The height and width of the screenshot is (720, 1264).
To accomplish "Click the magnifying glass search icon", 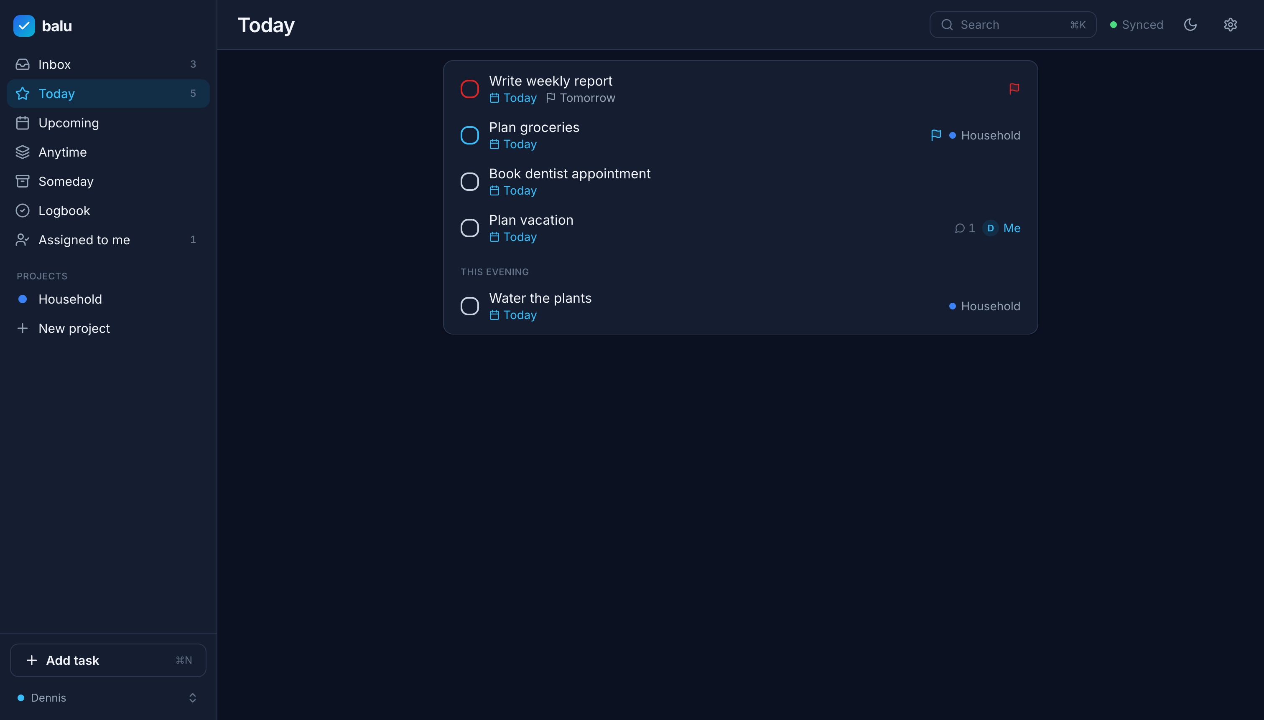I will (947, 25).
